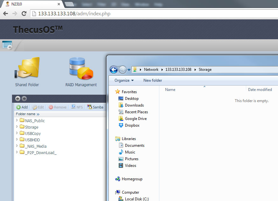The image size is (278, 201).
Task: Click the network folder icon in the Explorer address bar
Action: pos(135,69)
